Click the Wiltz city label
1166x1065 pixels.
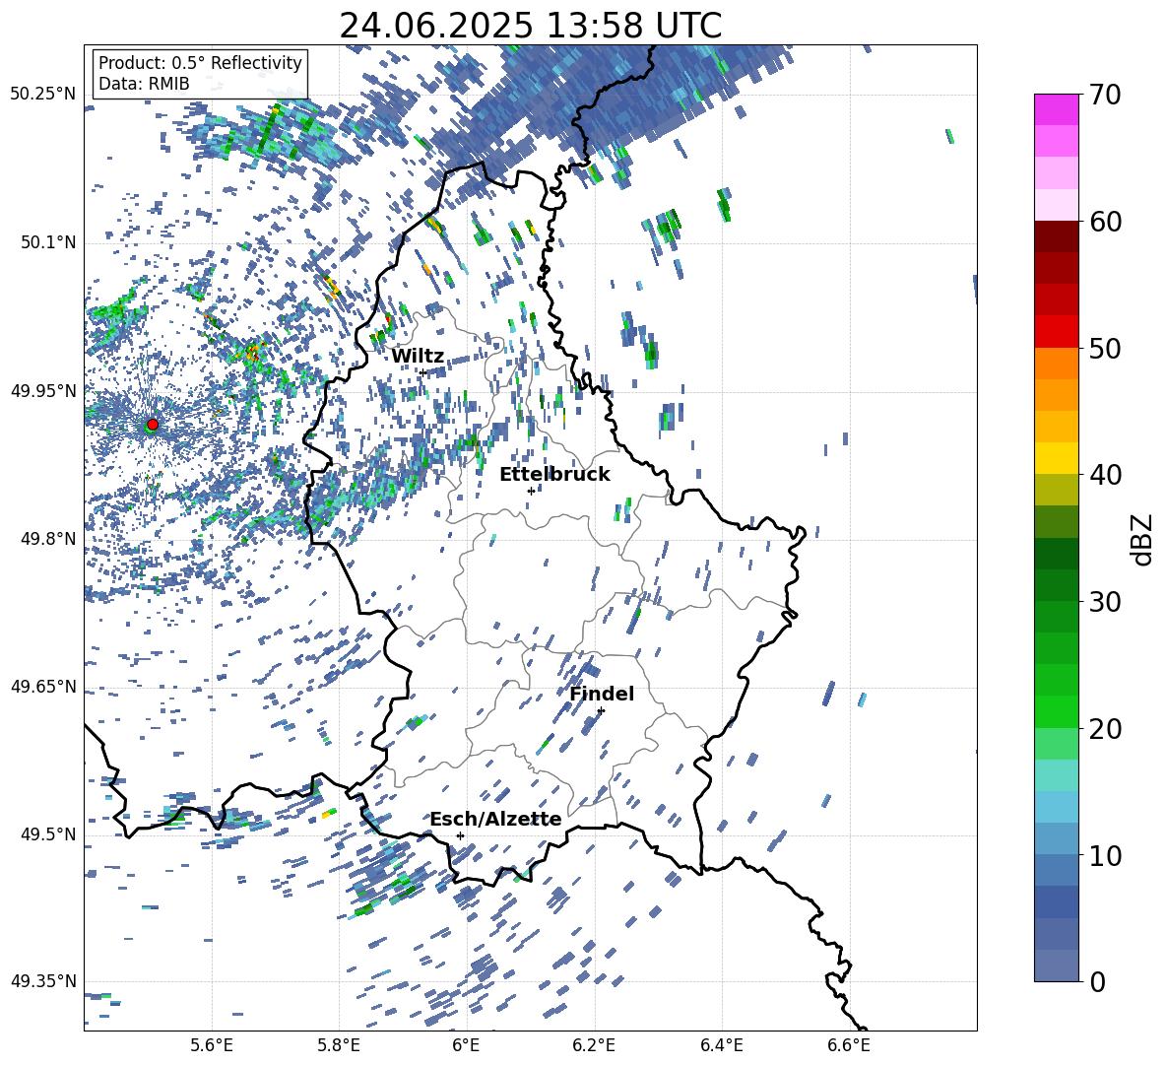pos(418,357)
